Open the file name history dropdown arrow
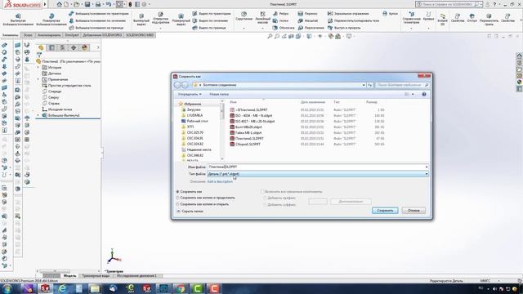This screenshot has height=294, width=523. pyautogui.click(x=427, y=167)
